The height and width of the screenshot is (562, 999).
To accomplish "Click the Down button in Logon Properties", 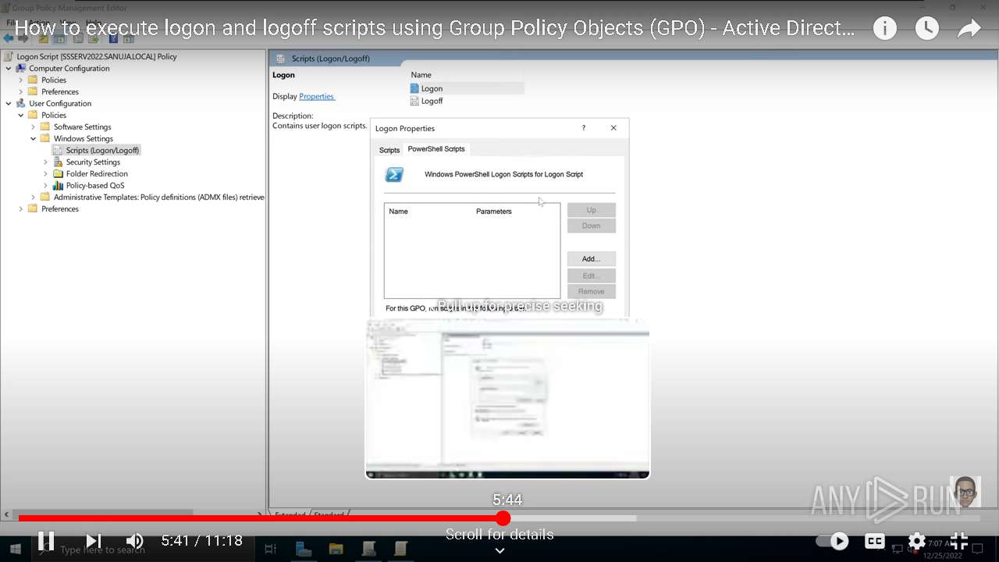I will tap(591, 226).
